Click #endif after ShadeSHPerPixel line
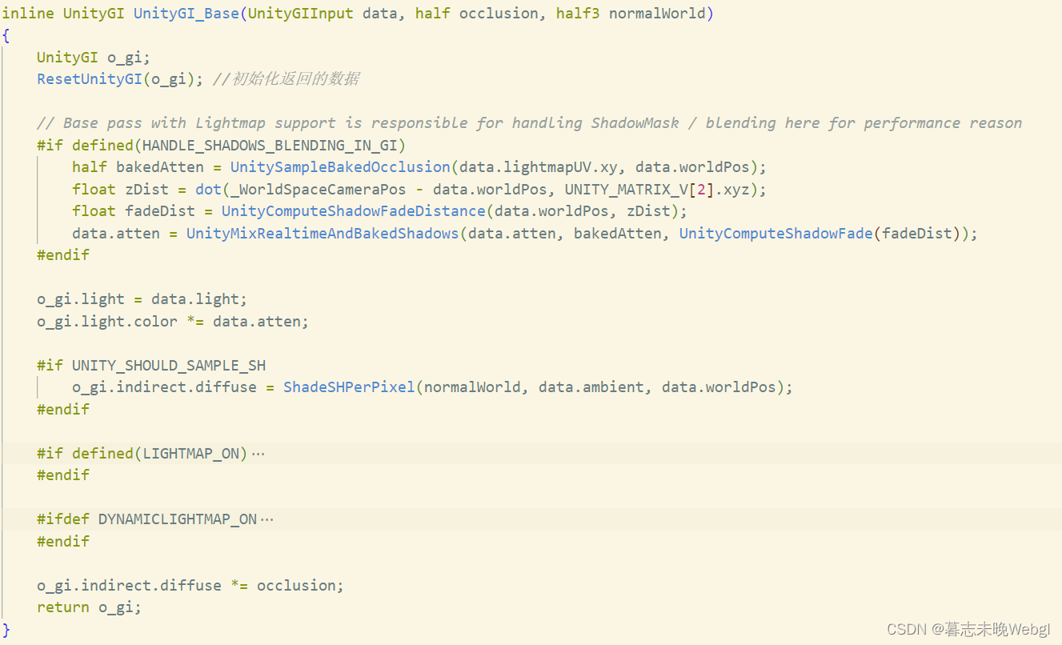Viewport: 1062px width, 645px height. click(x=63, y=409)
